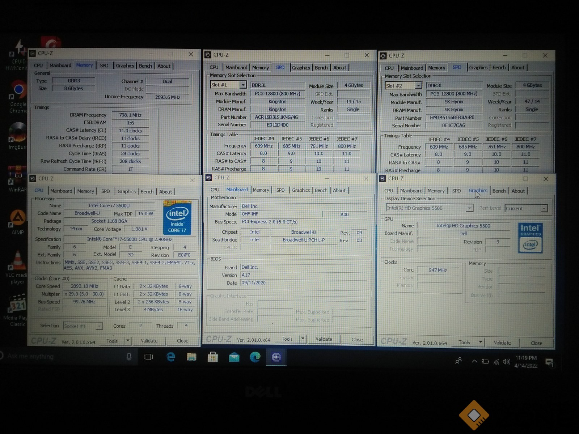Open Task View from the taskbar
Screen dimensions: 579x434
click(x=148, y=357)
